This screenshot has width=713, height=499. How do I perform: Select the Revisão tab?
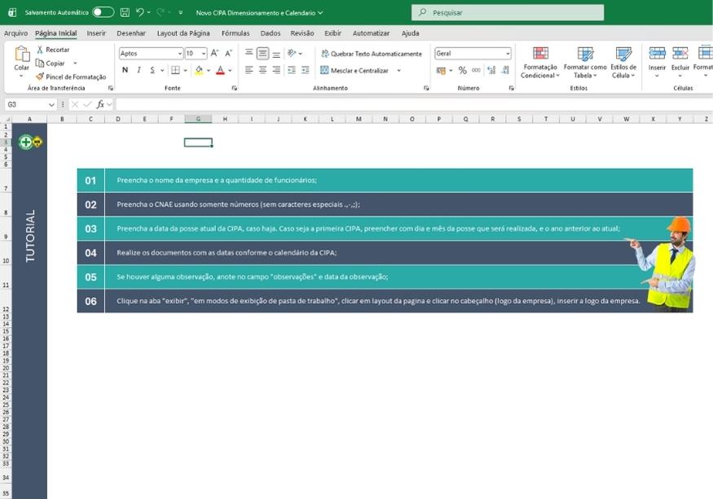tap(302, 33)
